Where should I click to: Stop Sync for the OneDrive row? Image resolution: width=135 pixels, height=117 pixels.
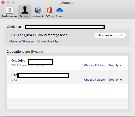tap(115, 65)
